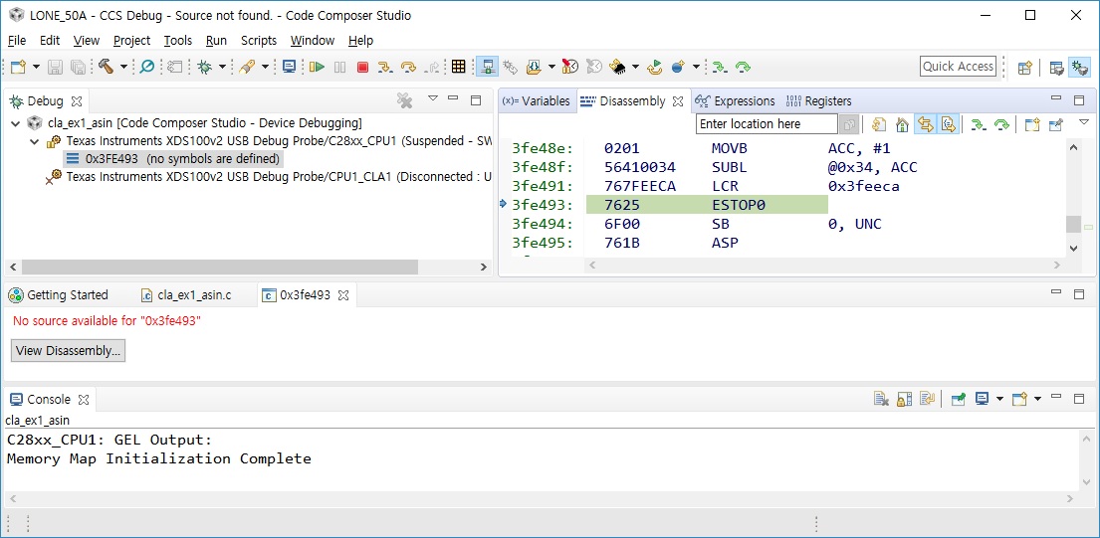Viewport: 1100px width, 538px height.
Task: Click the red Terminate stop button
Action: coord(362,67)
